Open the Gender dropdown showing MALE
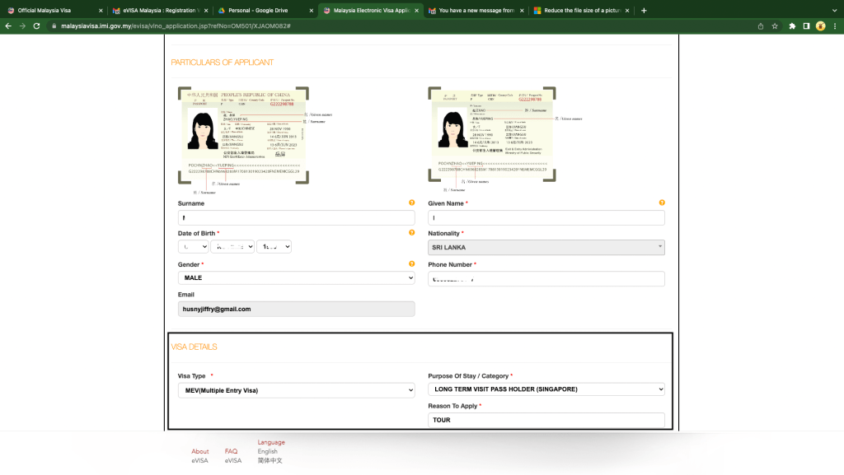Image resolution: width=844 pixels, height=475 pixels. point(297,277)
